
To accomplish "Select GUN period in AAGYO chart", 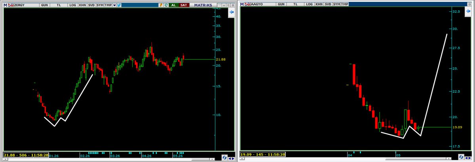I will [281, 4].
